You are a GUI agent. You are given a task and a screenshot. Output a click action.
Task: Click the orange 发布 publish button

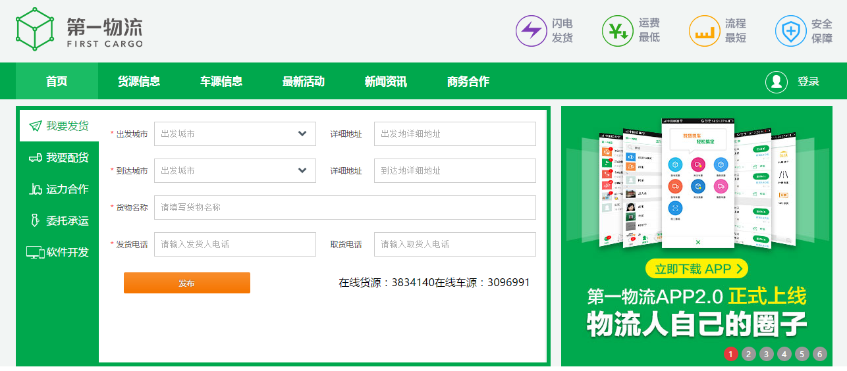[187, 283]
